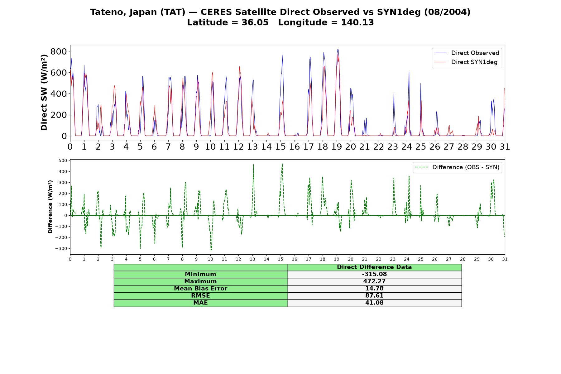This screenshot has width=561, height=374.
Task: Click the blue line sample in the legend
Action: tap(440, 53)
